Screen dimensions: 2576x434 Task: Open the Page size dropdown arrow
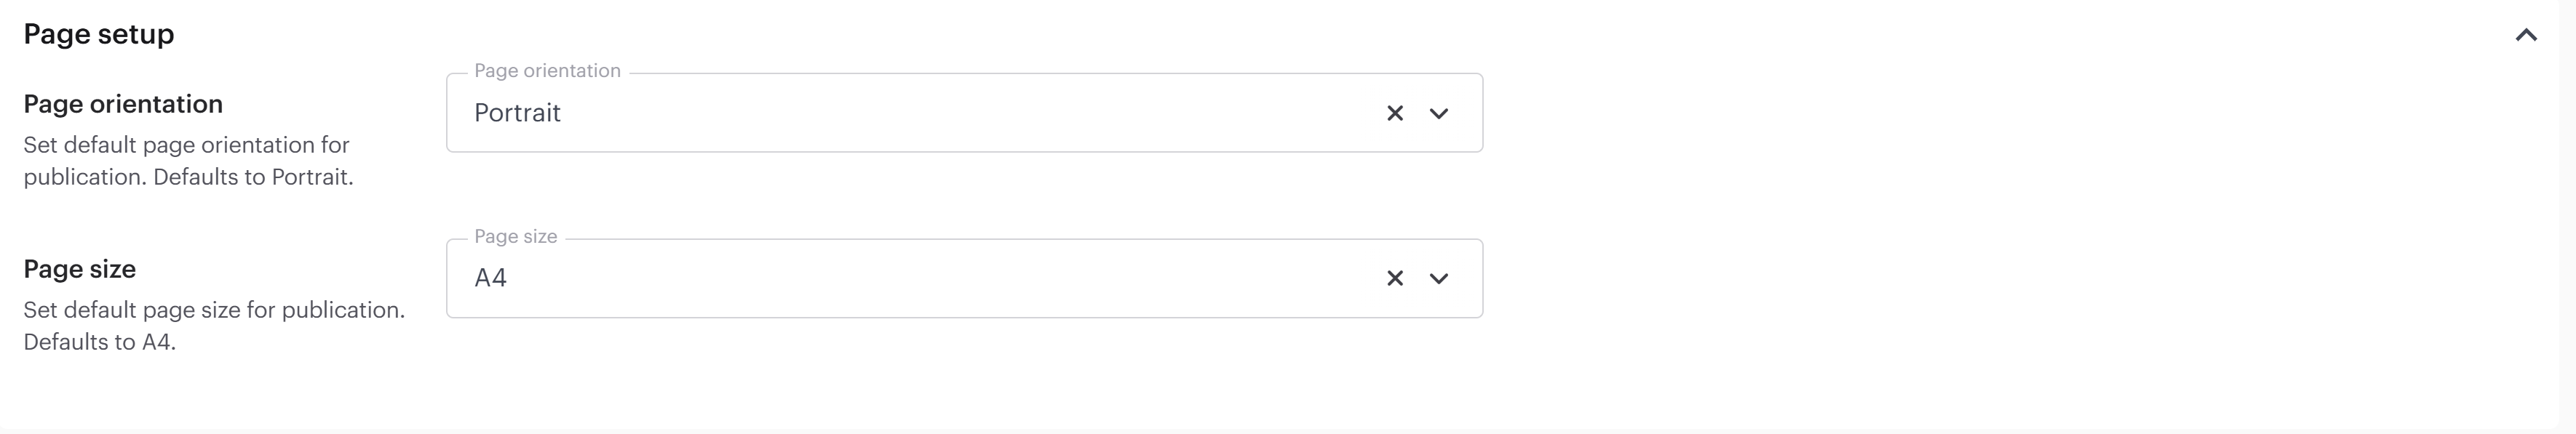click(1439, 278)
